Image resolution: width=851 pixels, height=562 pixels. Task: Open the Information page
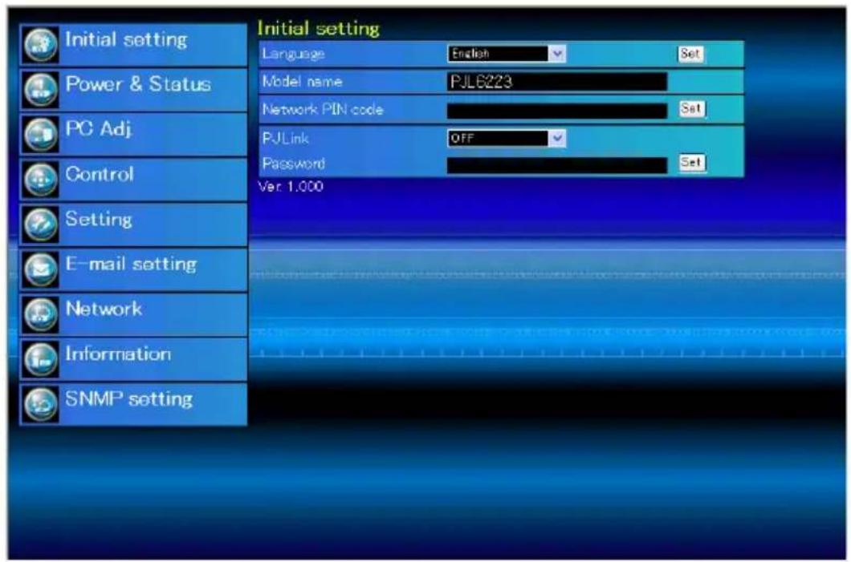133,359
